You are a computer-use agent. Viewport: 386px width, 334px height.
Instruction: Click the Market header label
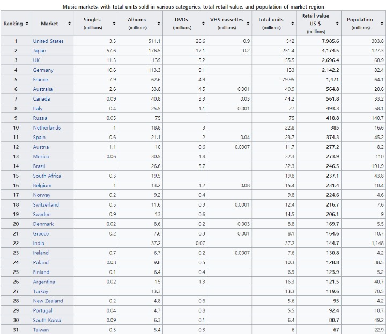tap(49, 24)
